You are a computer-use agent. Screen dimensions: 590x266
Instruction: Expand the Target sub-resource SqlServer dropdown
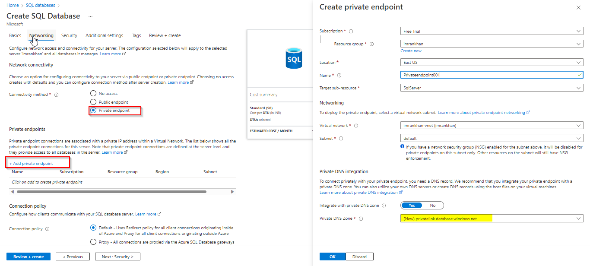click(492, 88)
